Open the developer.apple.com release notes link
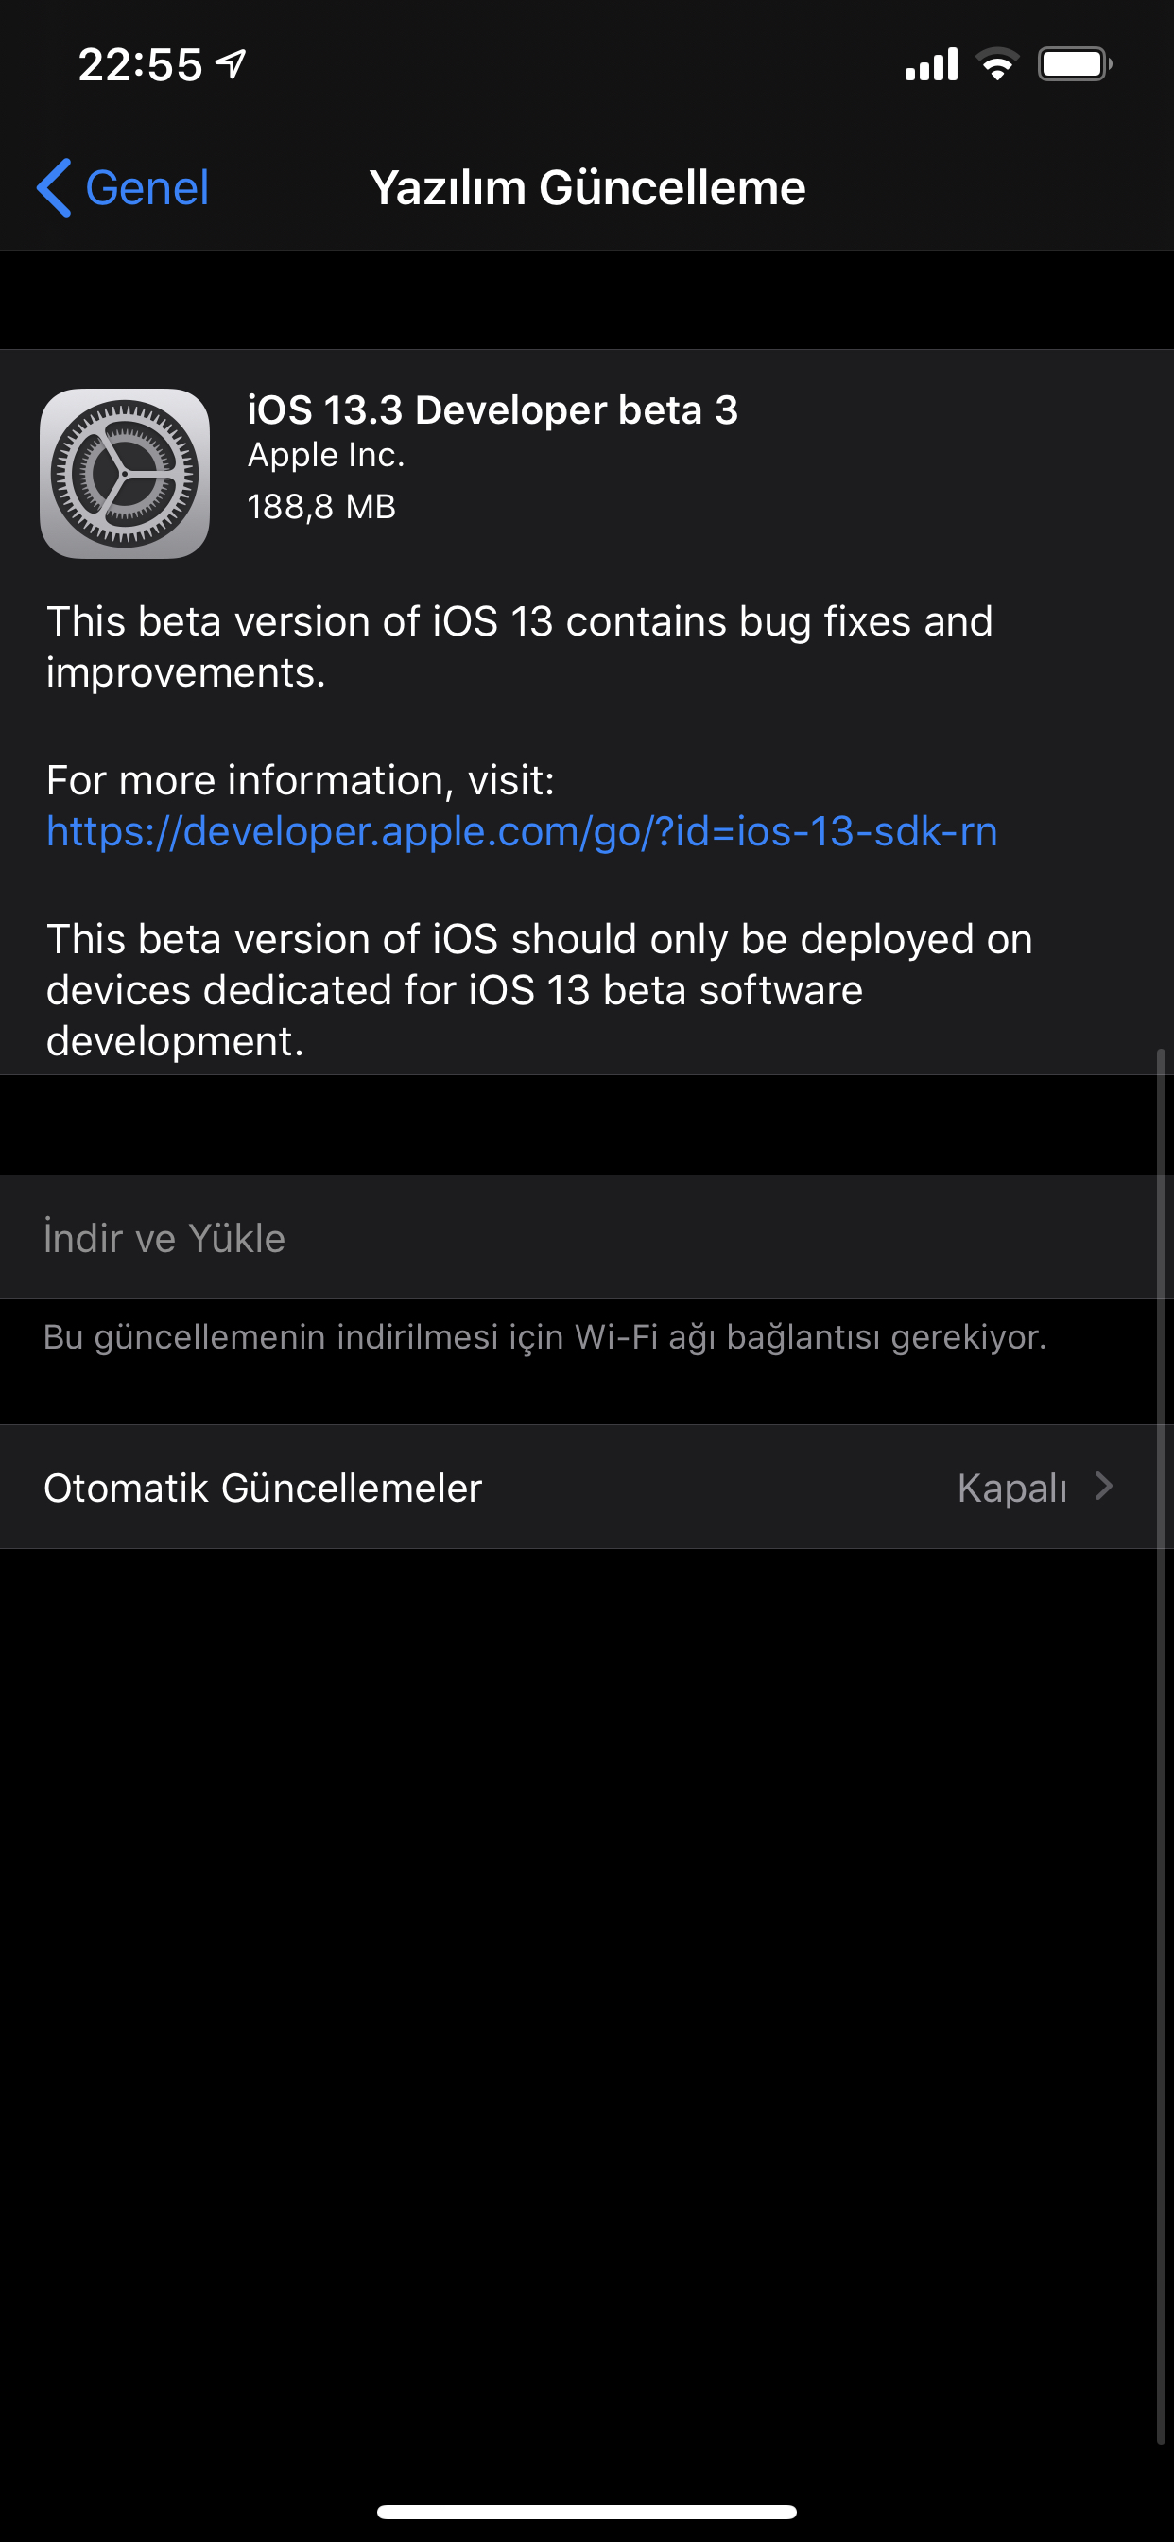The width and height of the screenshot is (1174, 2542). pos(522,831)
